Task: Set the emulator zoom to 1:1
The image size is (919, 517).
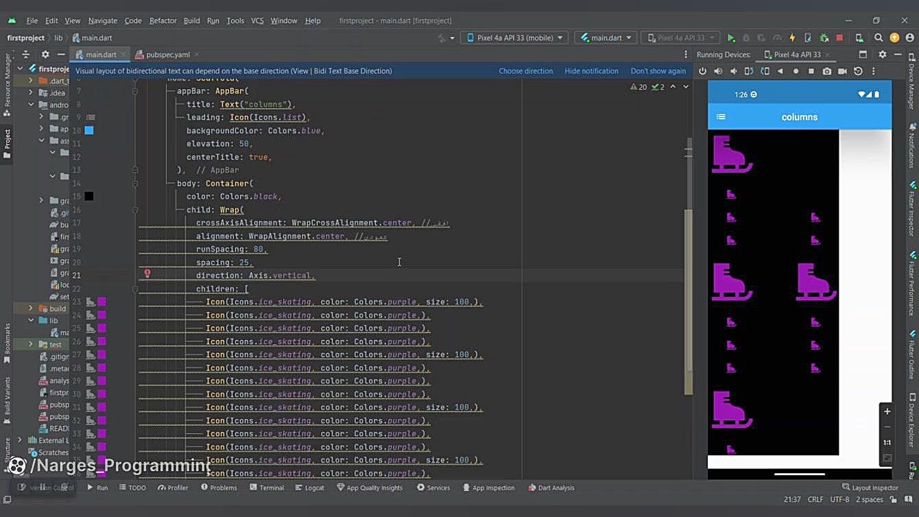Action: pyautogui.click(x=887, y=442)
